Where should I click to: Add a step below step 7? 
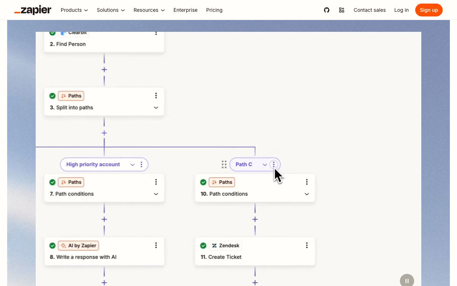pyautogui.click(x=104, y=219)
